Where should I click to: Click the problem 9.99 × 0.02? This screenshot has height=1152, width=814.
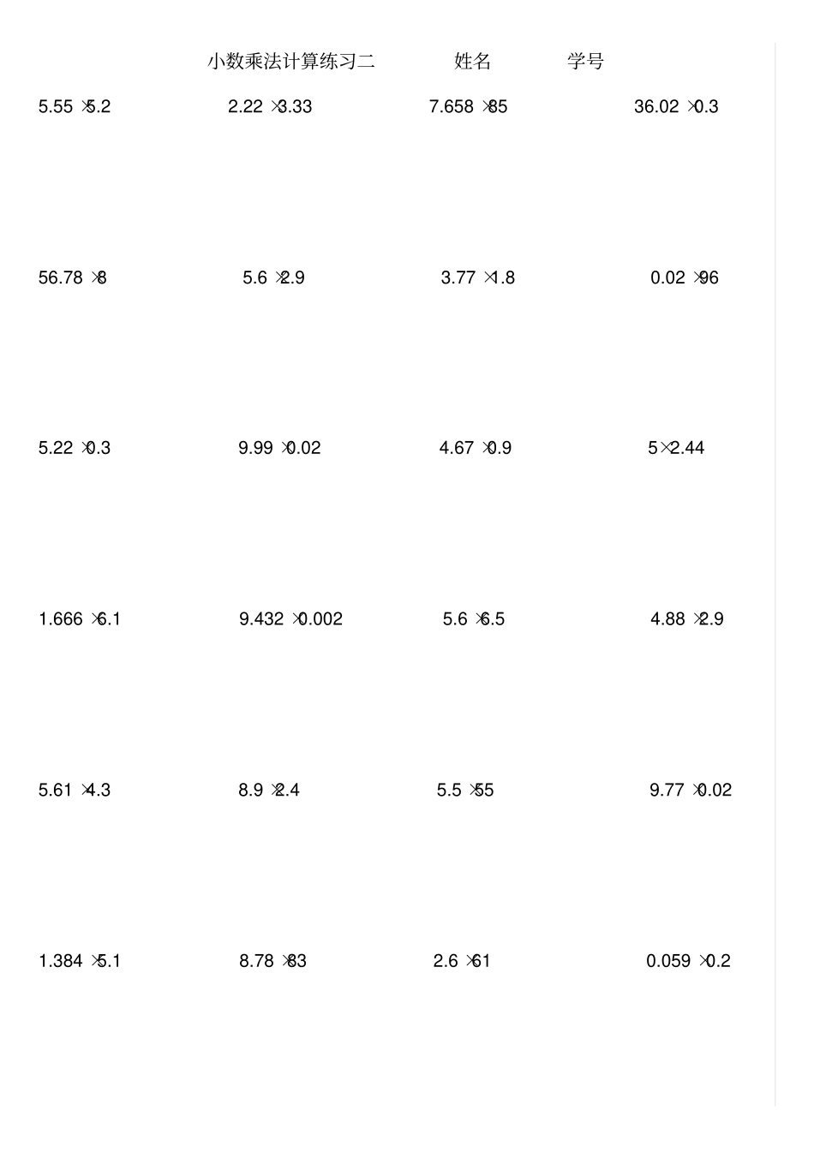point(279,448)
